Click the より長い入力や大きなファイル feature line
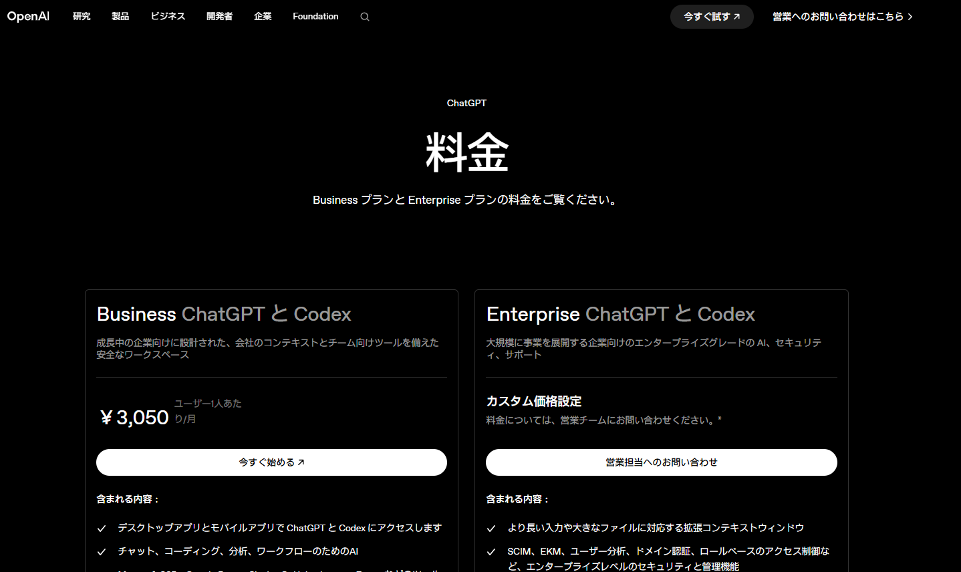Image resolution: width=961 pixels, height=572 pixels. pyautogui.click(x=656, y=528)
